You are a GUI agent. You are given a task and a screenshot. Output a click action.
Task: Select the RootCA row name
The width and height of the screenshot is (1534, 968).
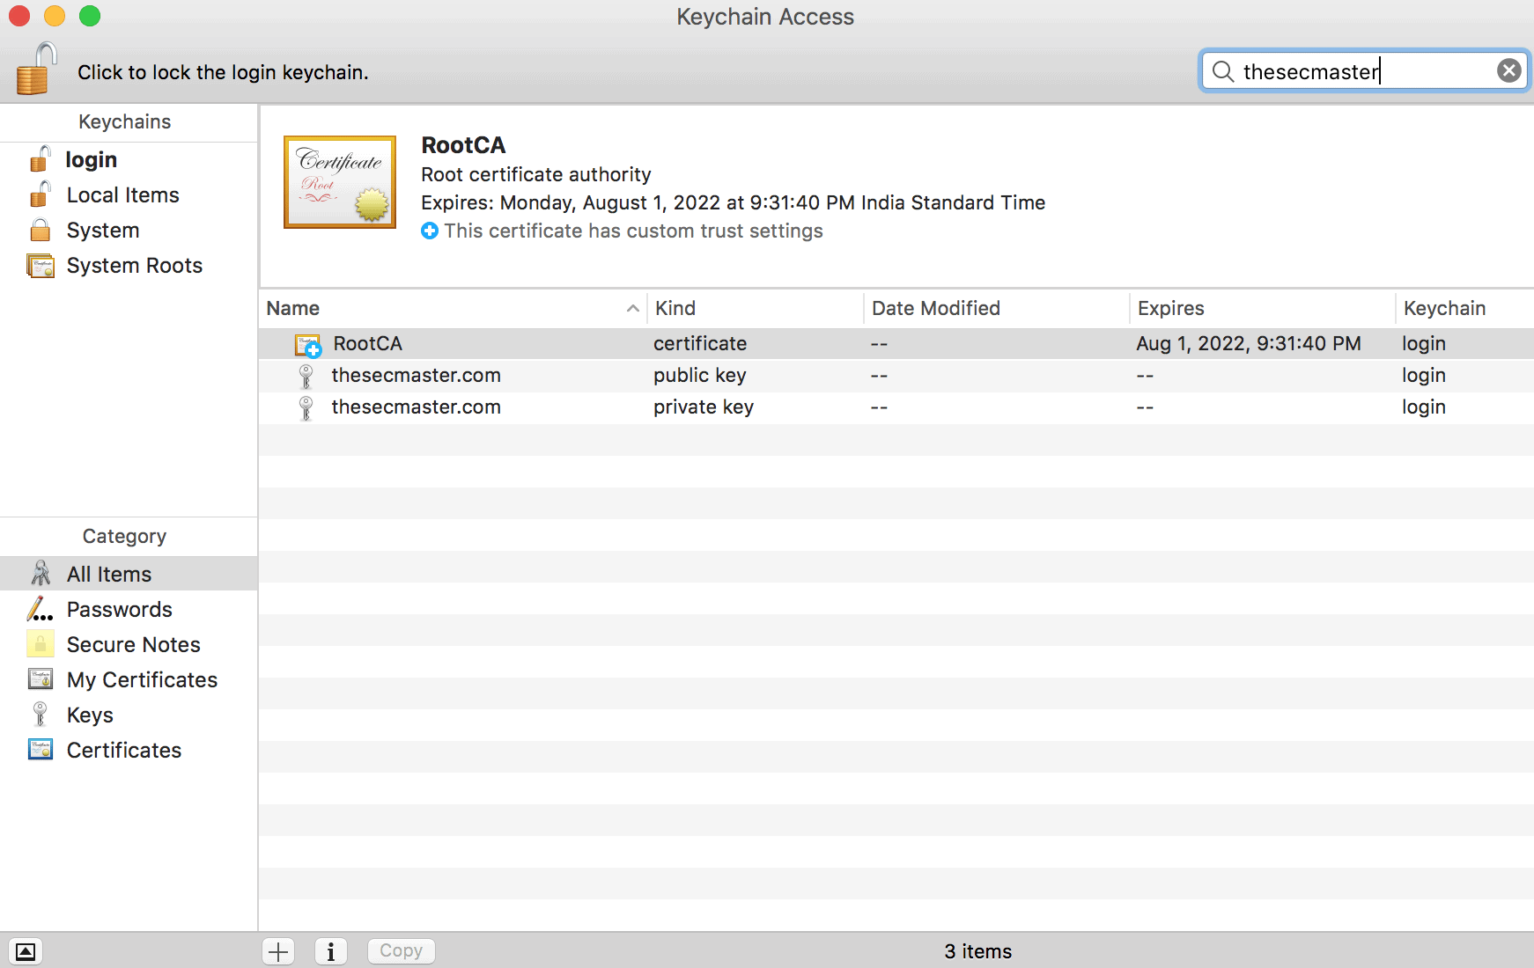pyautogui.click(x=367, y=343)
